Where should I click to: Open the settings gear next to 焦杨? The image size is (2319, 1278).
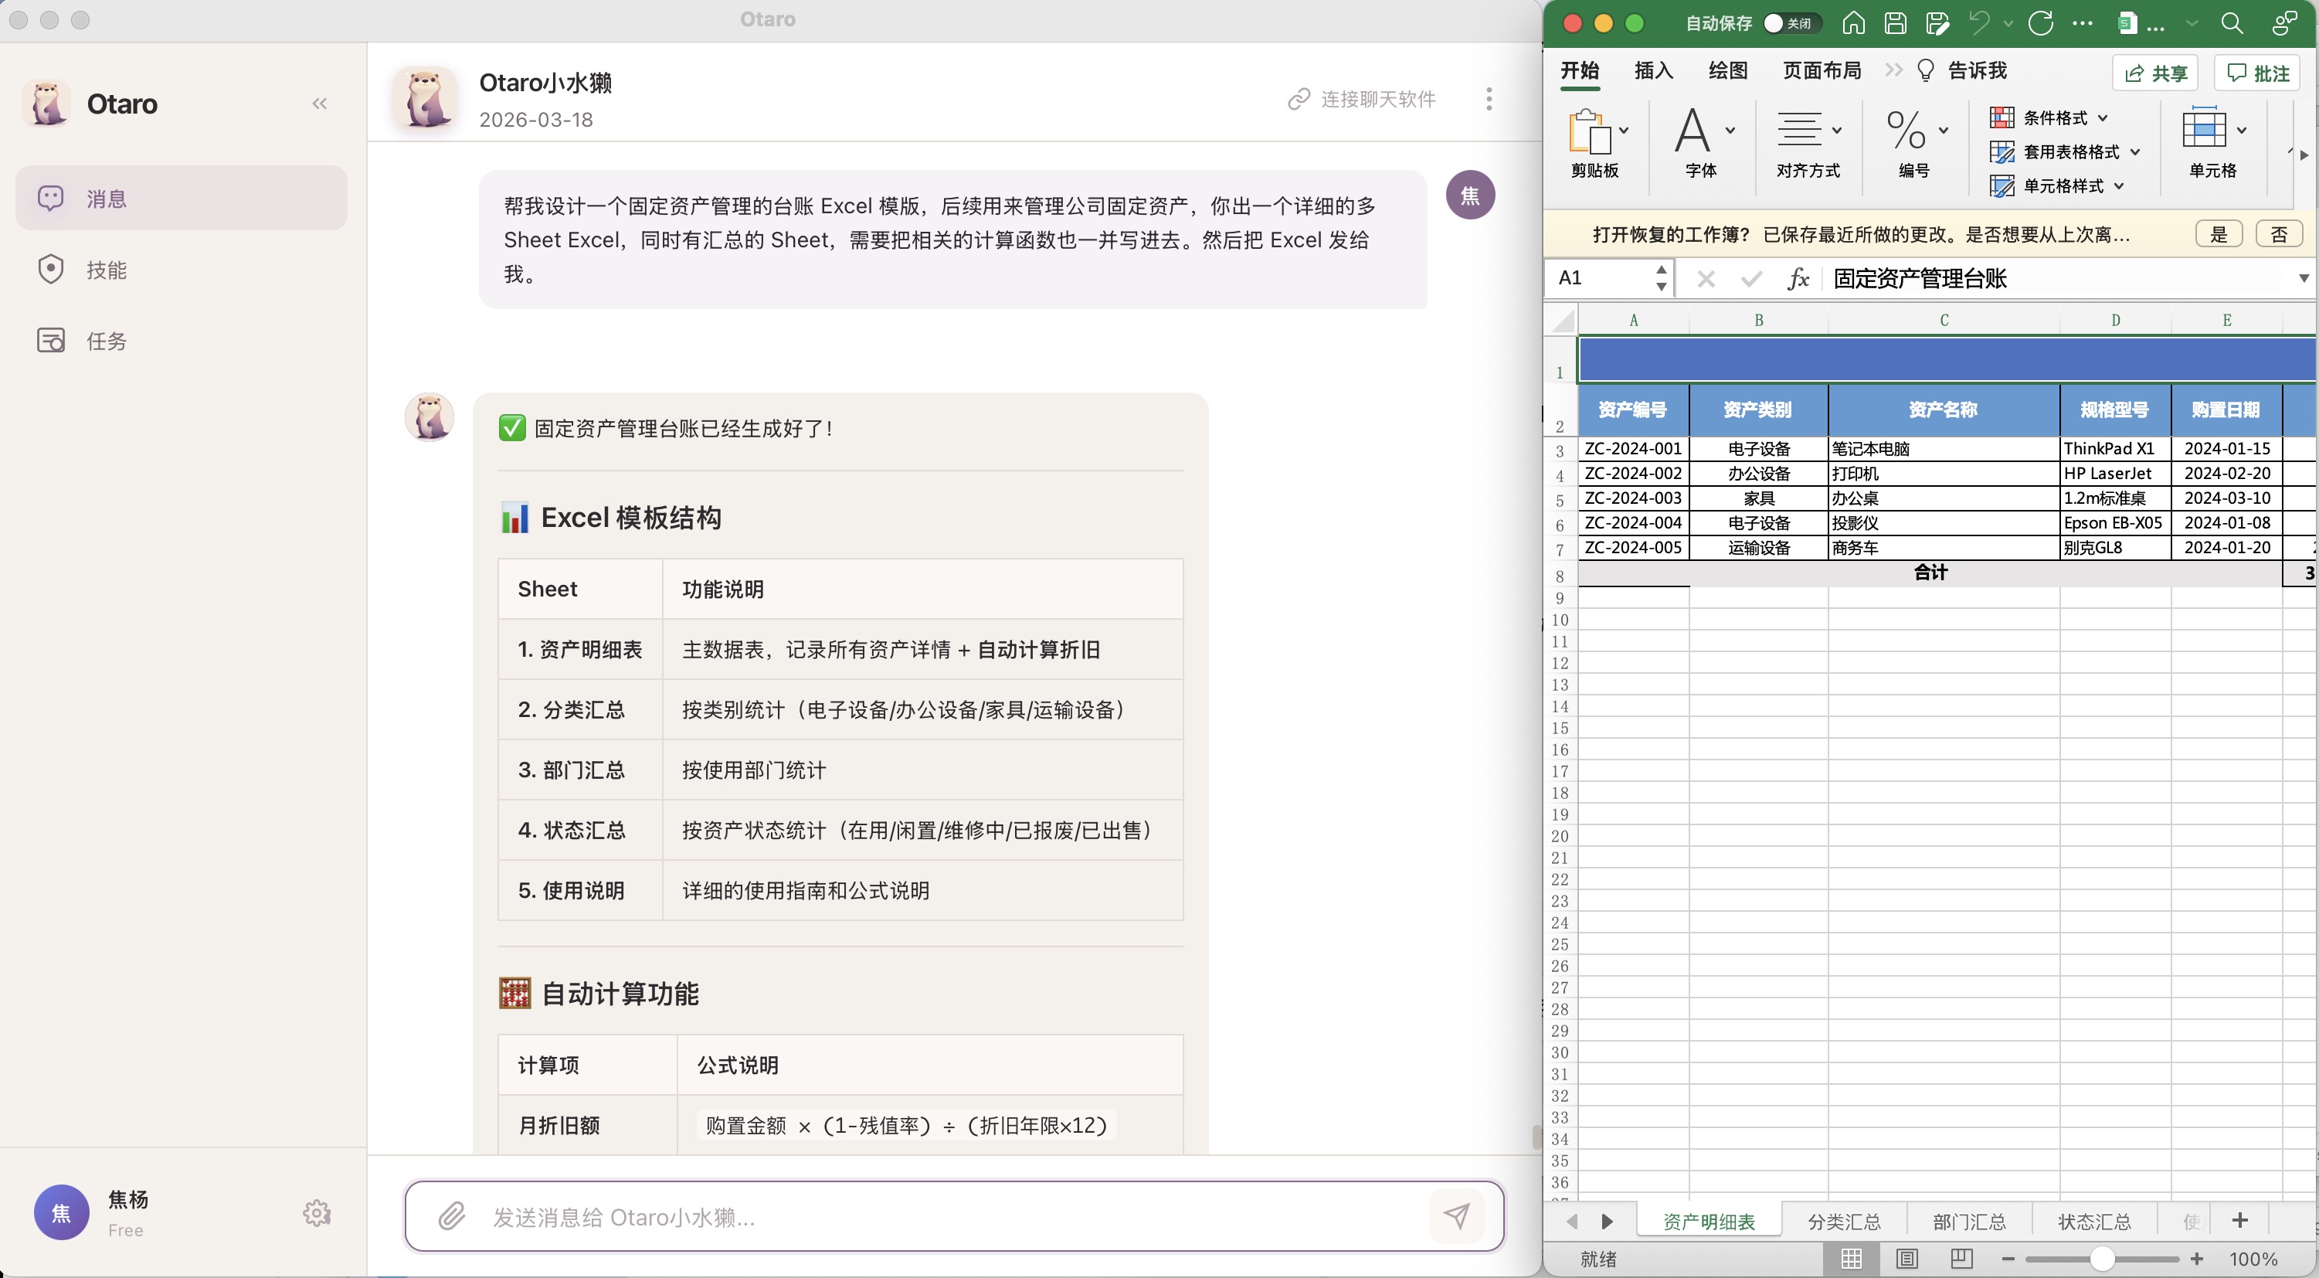(x=317, y=1213)
